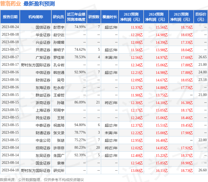
Task: Click 2025 profit forecast 19.45亿
Action: pos(187,126)
